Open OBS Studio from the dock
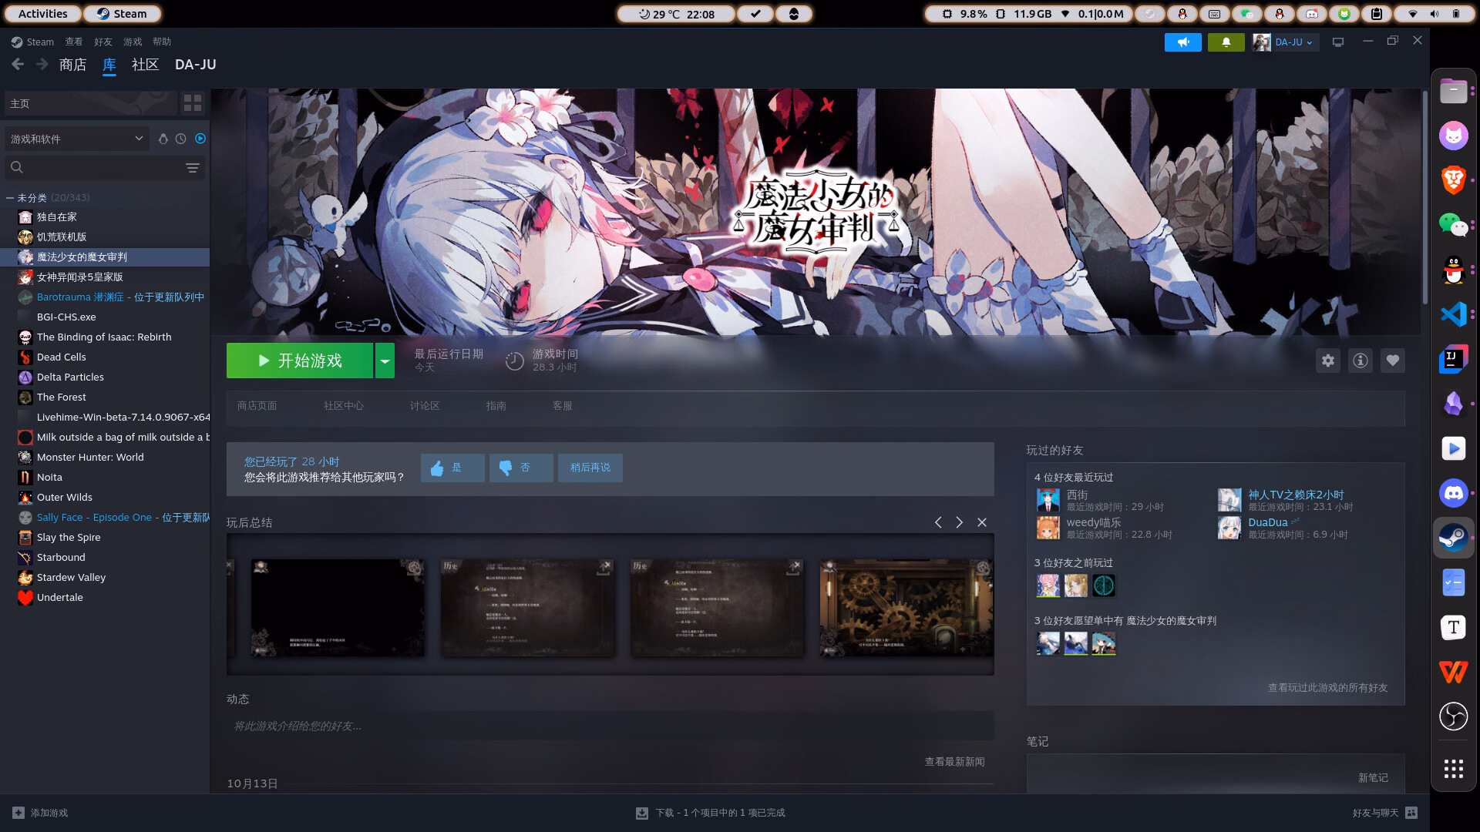This screenshot has width=1480, height=832. [x=1454, y=716]
